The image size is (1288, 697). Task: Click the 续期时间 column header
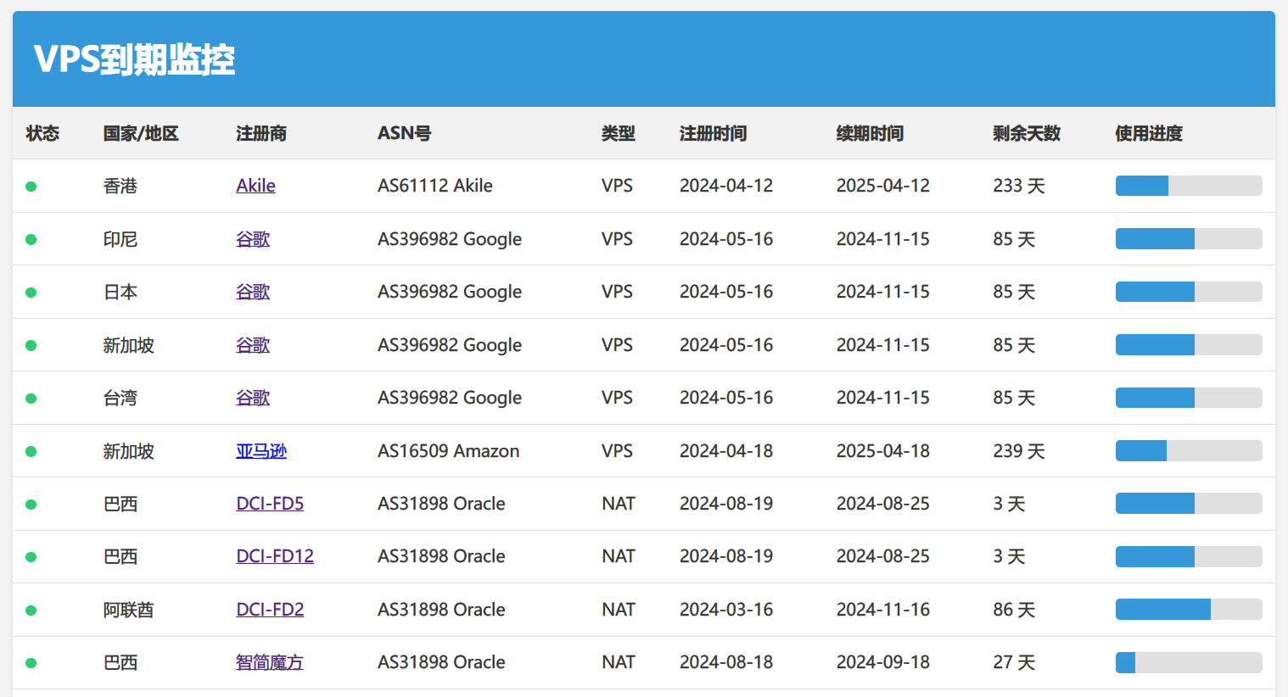point(871,133)
